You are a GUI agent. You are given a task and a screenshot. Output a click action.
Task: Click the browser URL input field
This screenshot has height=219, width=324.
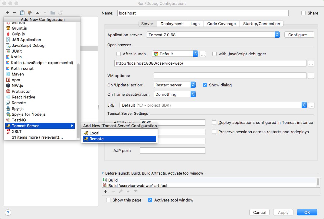(x=210, y=63)
